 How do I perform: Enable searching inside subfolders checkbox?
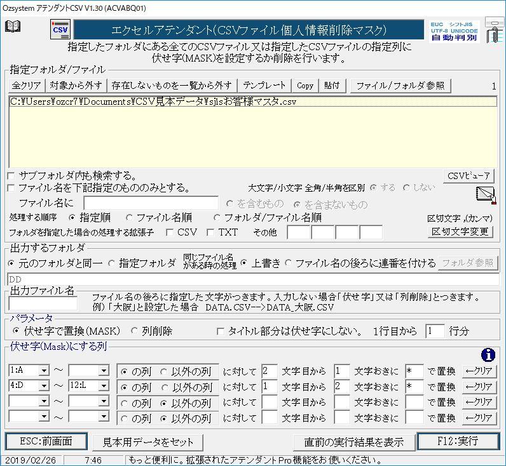click(x=12, y=175)
